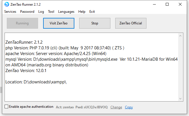Image resolution: width=189 pixels, height=116 pixels.
Task: Open the Help menu
Action: coord(82,12)
